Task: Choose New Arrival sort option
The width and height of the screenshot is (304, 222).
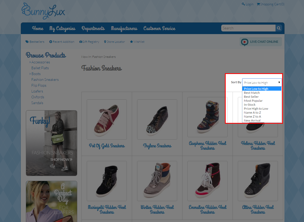Action: (x=262, y=121)
